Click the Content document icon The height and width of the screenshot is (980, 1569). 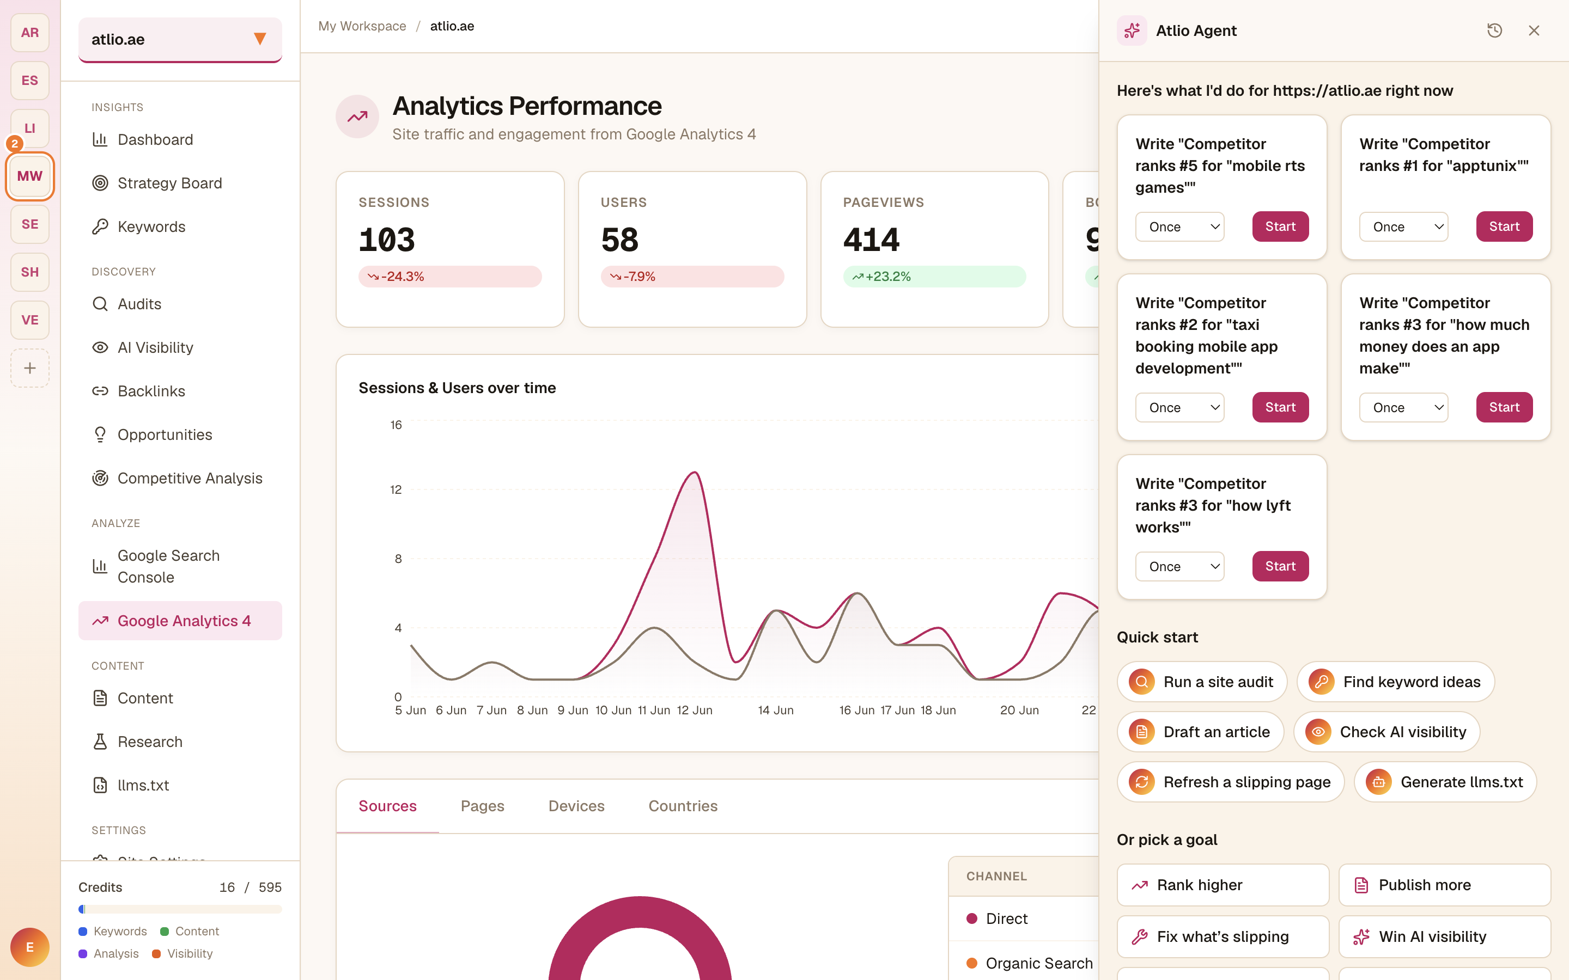(x=100, y=698)
